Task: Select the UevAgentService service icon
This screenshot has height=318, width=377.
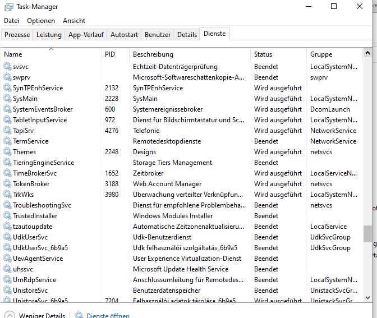Action: click(x=7, y=259)
